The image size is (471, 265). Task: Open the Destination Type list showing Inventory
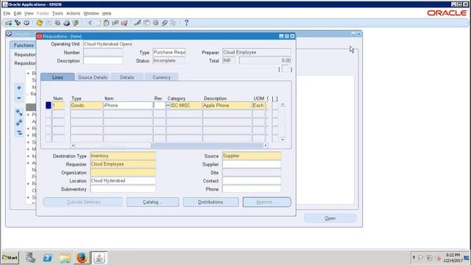click(123, 155)
